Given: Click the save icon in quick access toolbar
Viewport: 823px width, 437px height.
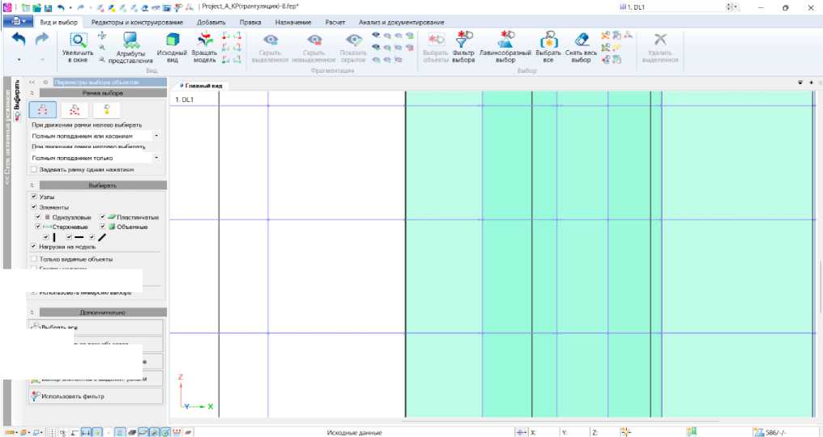Looking at the screenshot, I should pyautogui.click(x=49, y=8).
